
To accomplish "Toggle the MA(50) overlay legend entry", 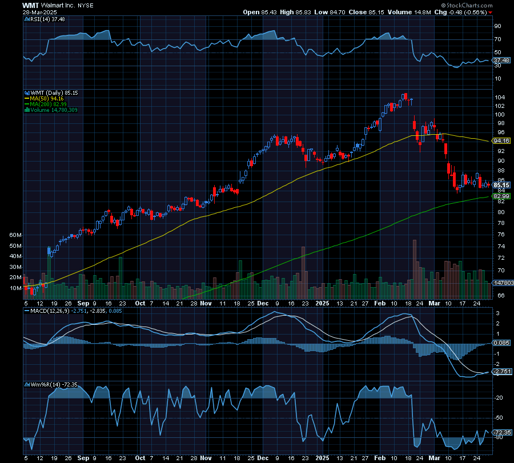I will tap(46, 98).
